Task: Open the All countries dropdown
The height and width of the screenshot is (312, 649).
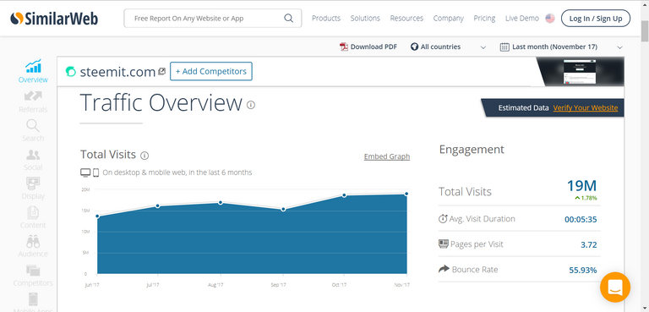Action: point(448,47)
